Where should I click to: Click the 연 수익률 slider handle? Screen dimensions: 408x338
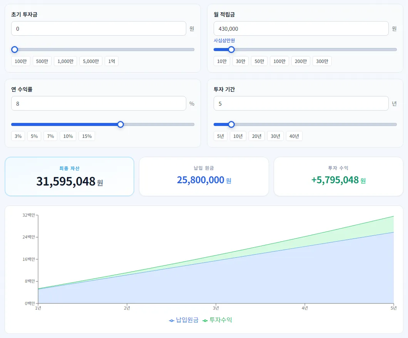pyautogui.click(x=120, y=124)
